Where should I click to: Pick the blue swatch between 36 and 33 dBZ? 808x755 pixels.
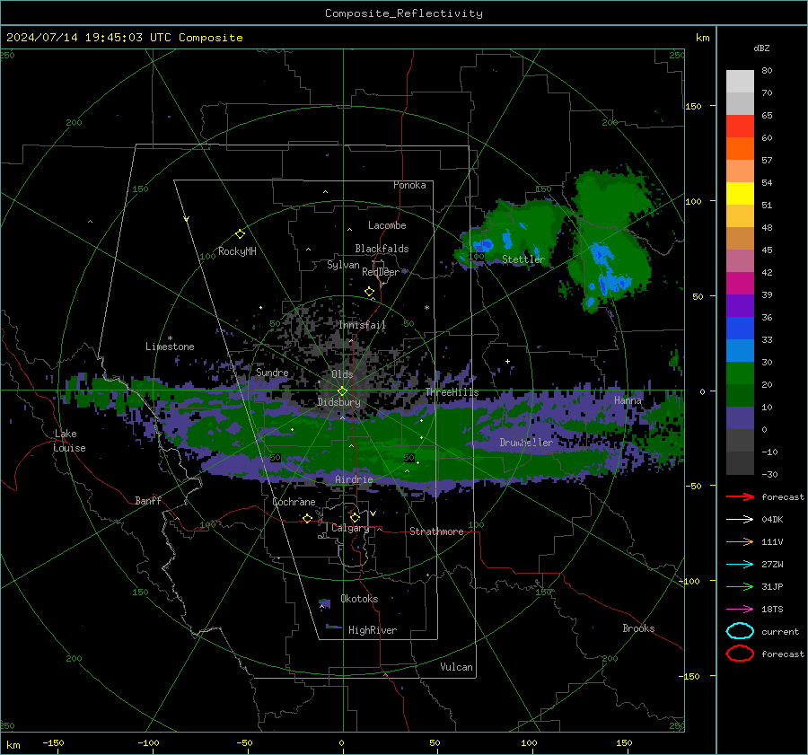pos(740,328)
